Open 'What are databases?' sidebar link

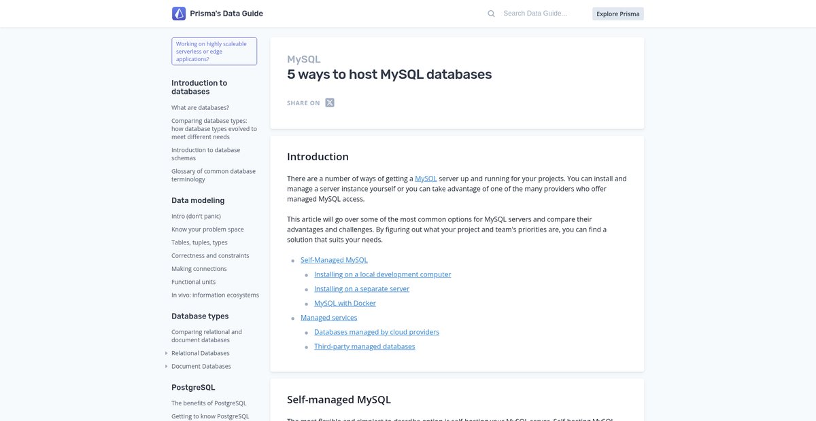click(x=200, y=107)
